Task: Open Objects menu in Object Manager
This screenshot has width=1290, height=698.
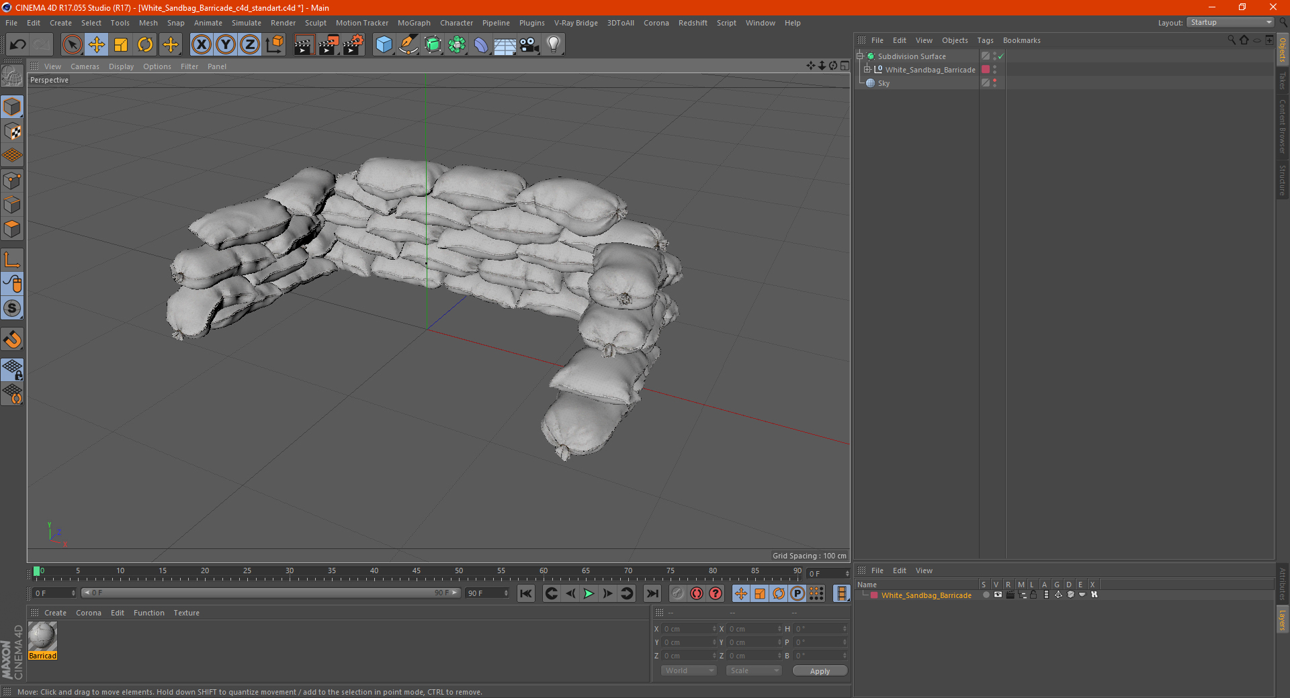Action: 955,40
